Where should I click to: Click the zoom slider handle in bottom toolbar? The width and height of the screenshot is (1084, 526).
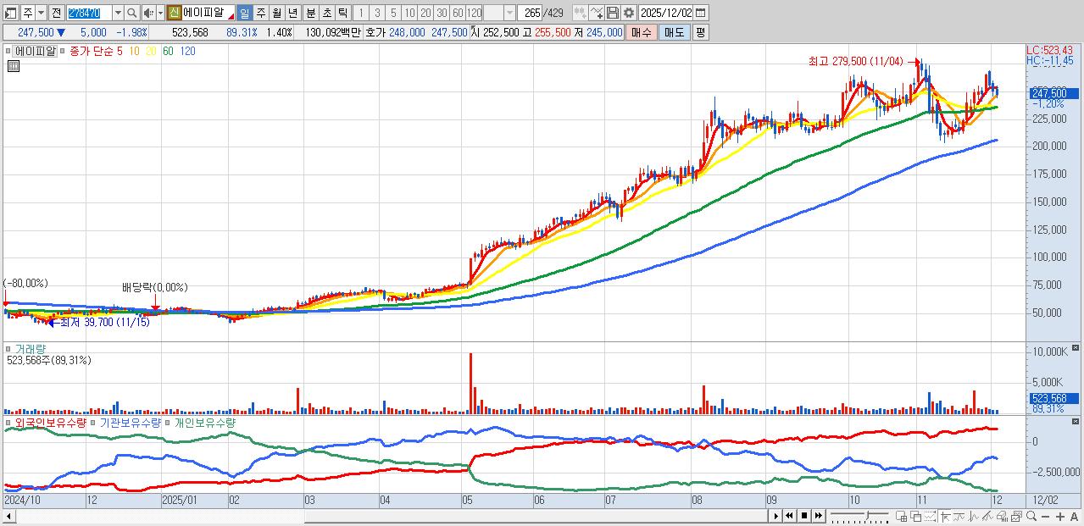pyautogui.click(x=868, y=515)
